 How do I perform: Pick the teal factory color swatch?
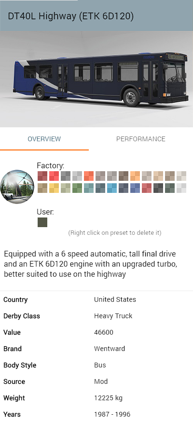pyautogui.click(x=89, y=188)
